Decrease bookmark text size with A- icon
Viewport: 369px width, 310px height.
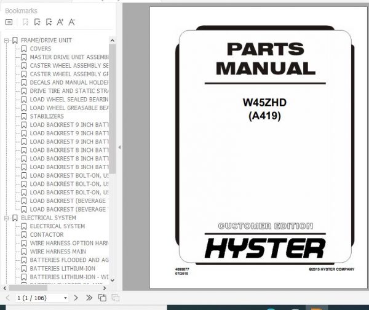point(72,22)
